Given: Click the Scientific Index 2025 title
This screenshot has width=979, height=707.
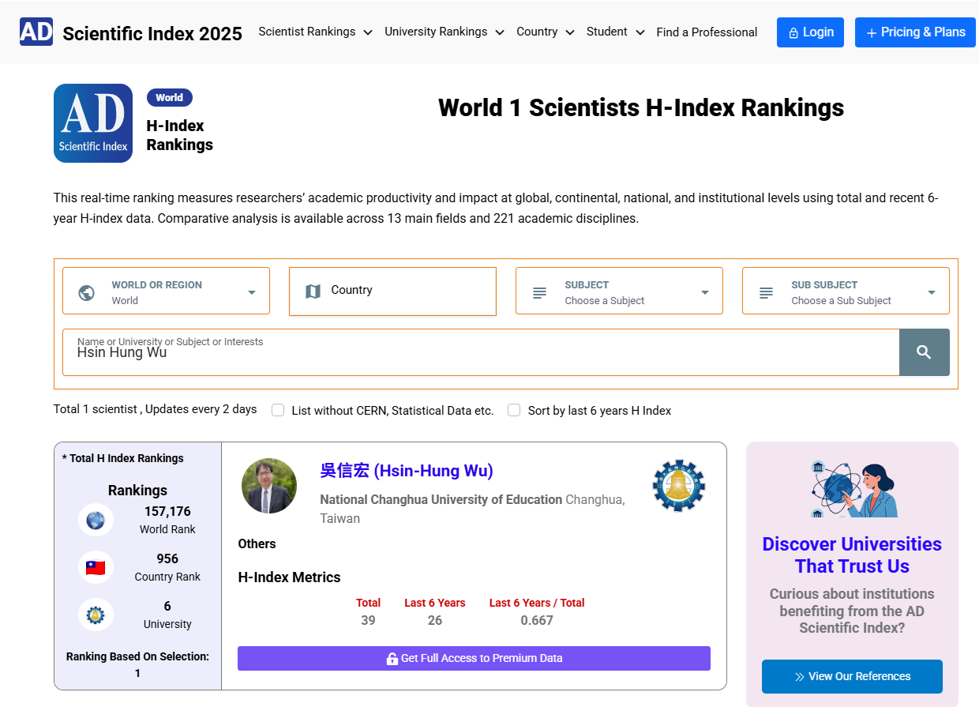Looking at the screenshot, I should pyautogui.click(x=152, y=32).
